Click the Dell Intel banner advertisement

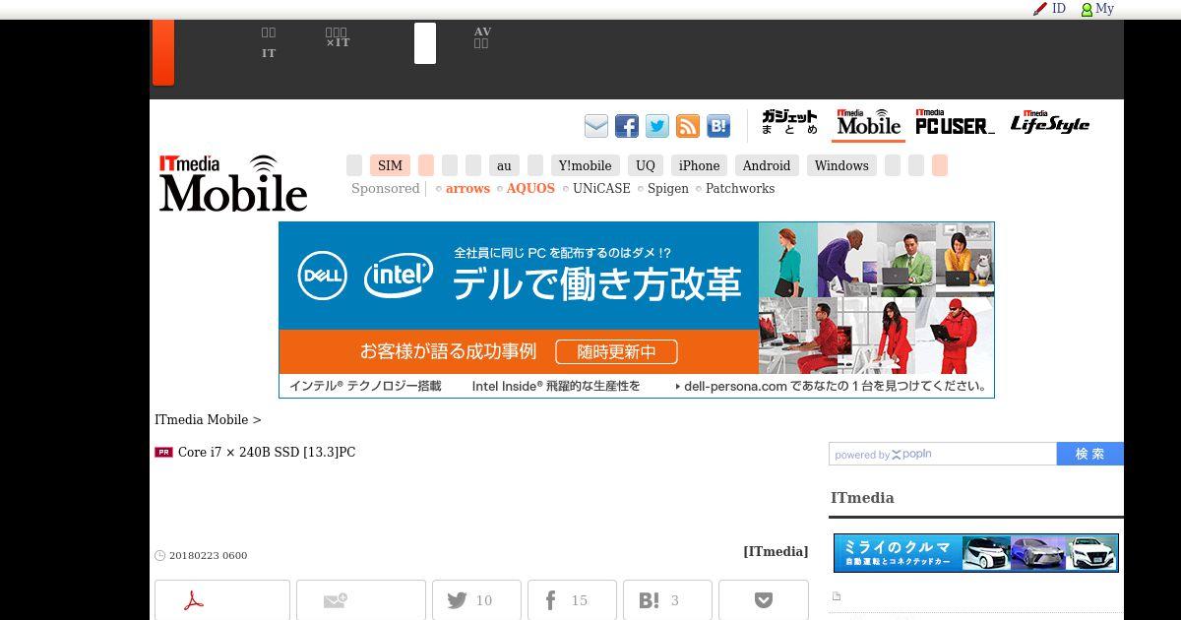(x=637, y=310)
